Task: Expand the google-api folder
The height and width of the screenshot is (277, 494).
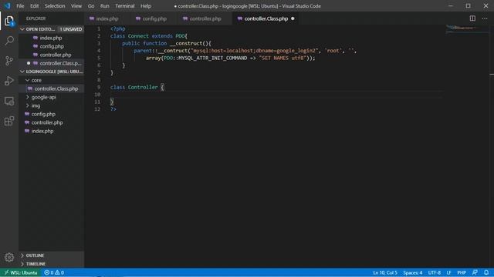Action: 52,98
